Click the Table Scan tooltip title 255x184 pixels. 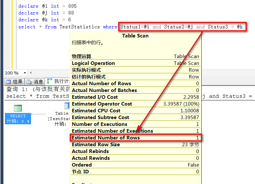click(x=135, y=36)
